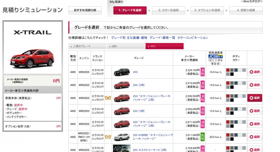
Task: Choose 選択 for the 20X HYBRID grade
Action: 255,137
